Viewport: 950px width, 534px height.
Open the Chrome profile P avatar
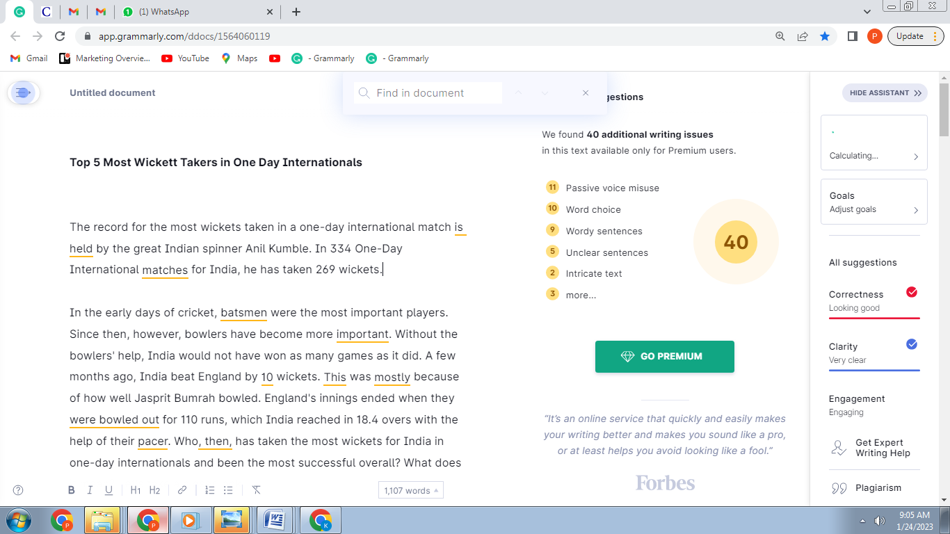point(875,36)
